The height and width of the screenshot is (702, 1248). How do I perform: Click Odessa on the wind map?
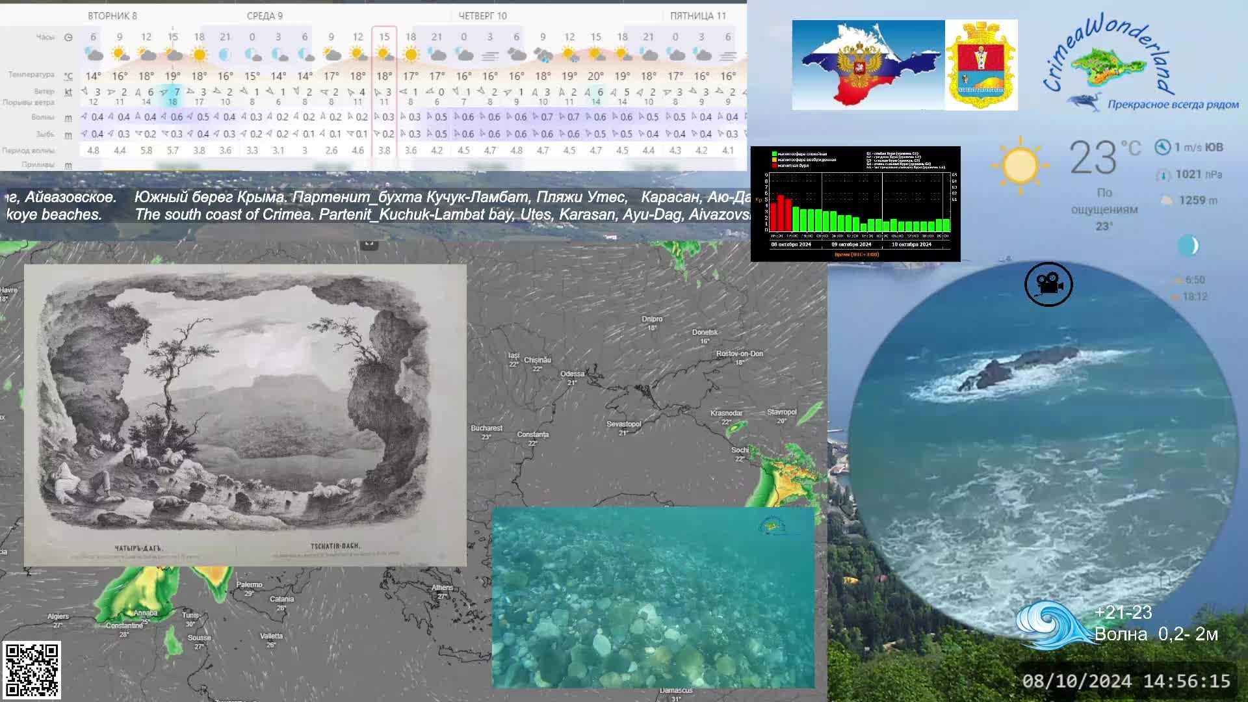click(x=572, y=374)
